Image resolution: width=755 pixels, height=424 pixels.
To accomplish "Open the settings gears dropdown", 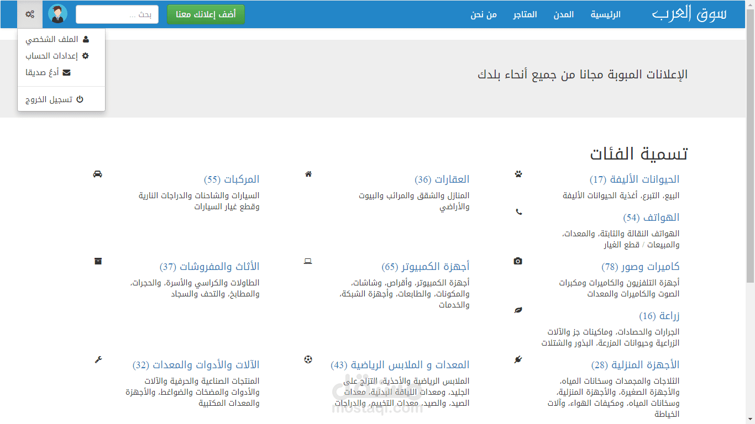I will click(x=30, y=14).
